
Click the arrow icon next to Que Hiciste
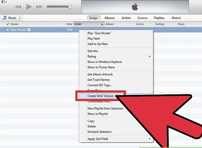(x=29, y=30)
